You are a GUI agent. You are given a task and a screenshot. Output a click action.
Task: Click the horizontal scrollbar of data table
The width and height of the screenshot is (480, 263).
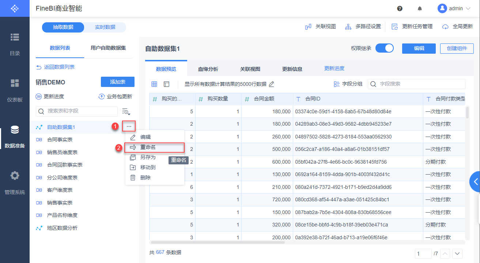[x=218, y=242]
